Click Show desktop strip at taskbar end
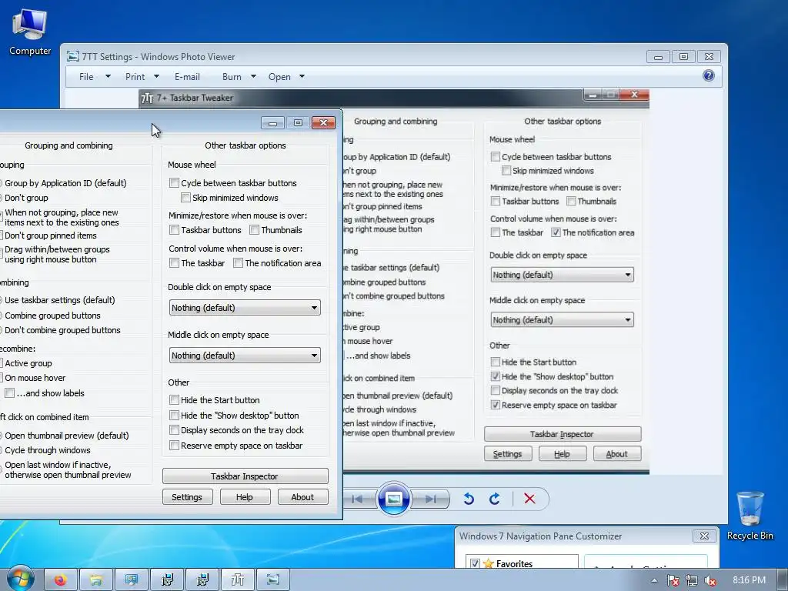This screenshot has height=591, width=788. tap(783, 580)
